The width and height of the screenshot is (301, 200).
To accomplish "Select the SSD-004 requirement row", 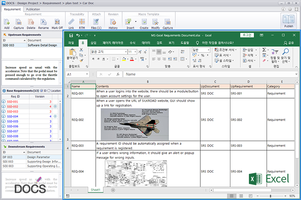I will pos(30,116).
